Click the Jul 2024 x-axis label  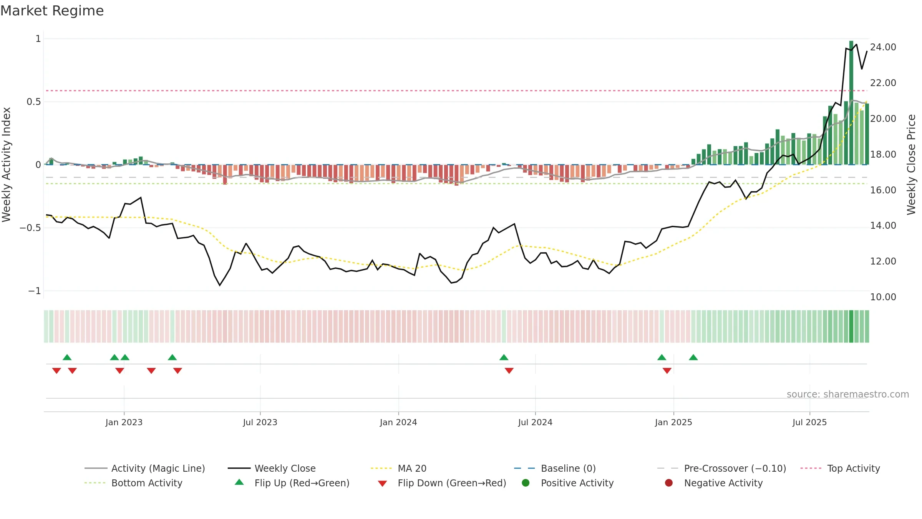(535, 422)
